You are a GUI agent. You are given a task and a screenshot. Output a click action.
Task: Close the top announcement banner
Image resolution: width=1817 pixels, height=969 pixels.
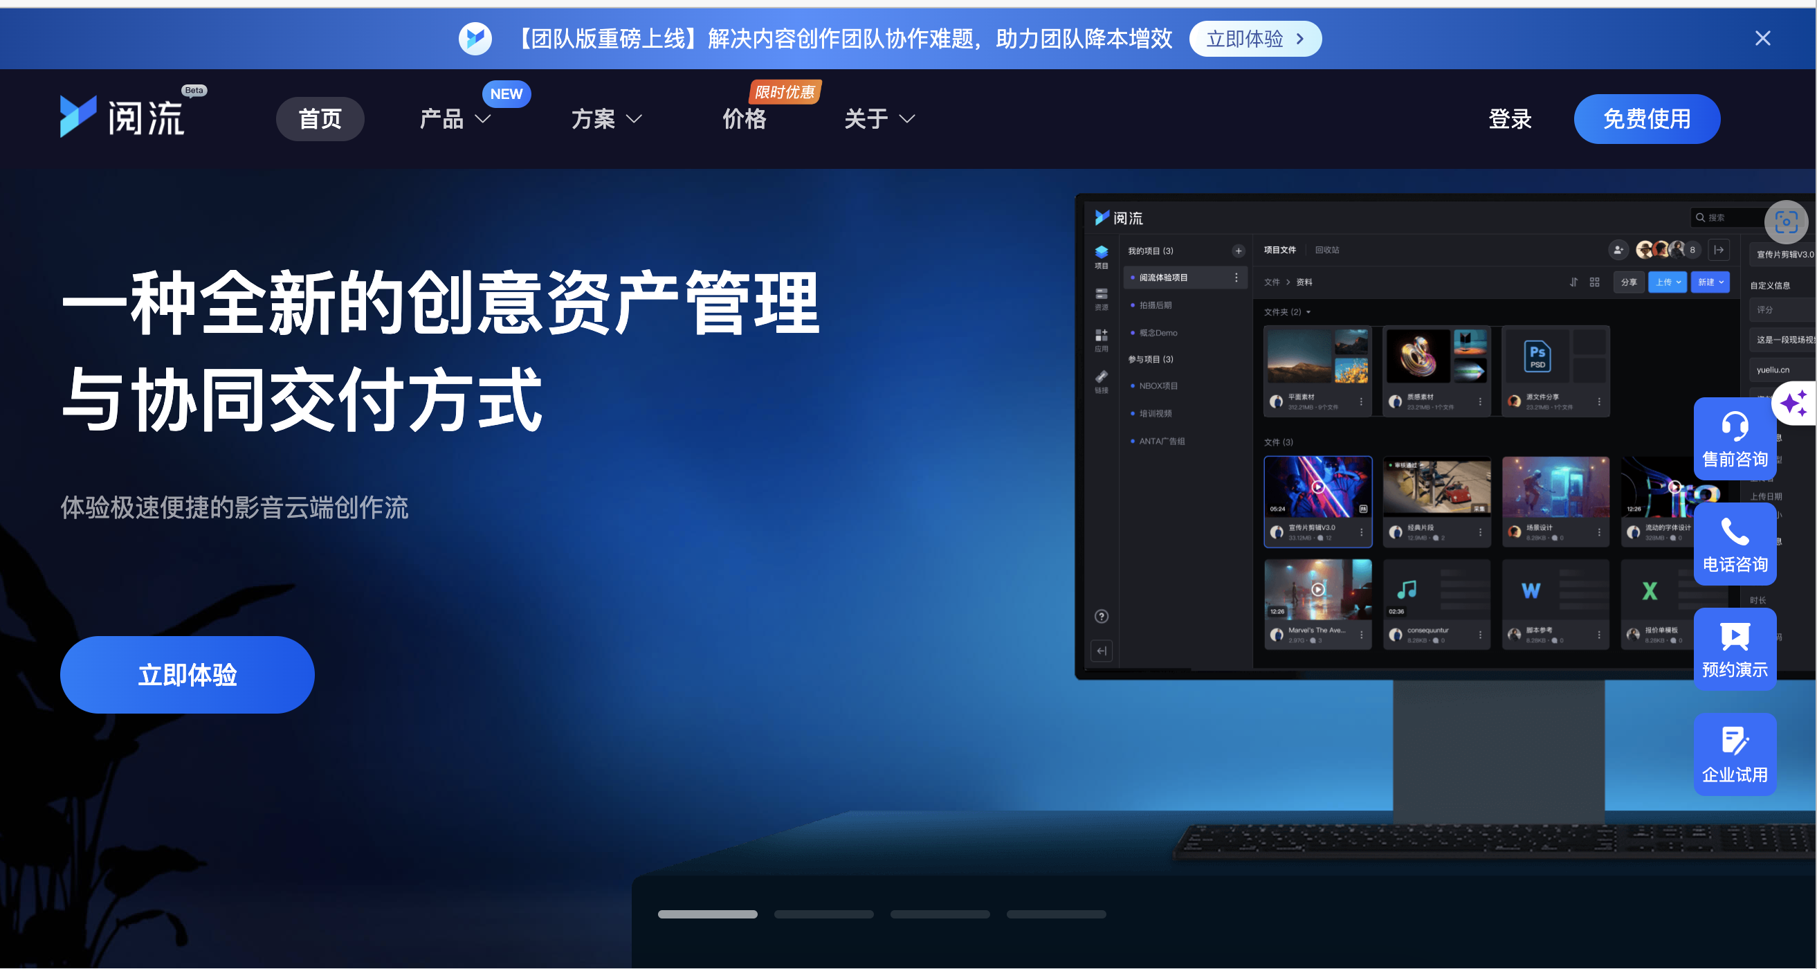(x=1762, y=38)
